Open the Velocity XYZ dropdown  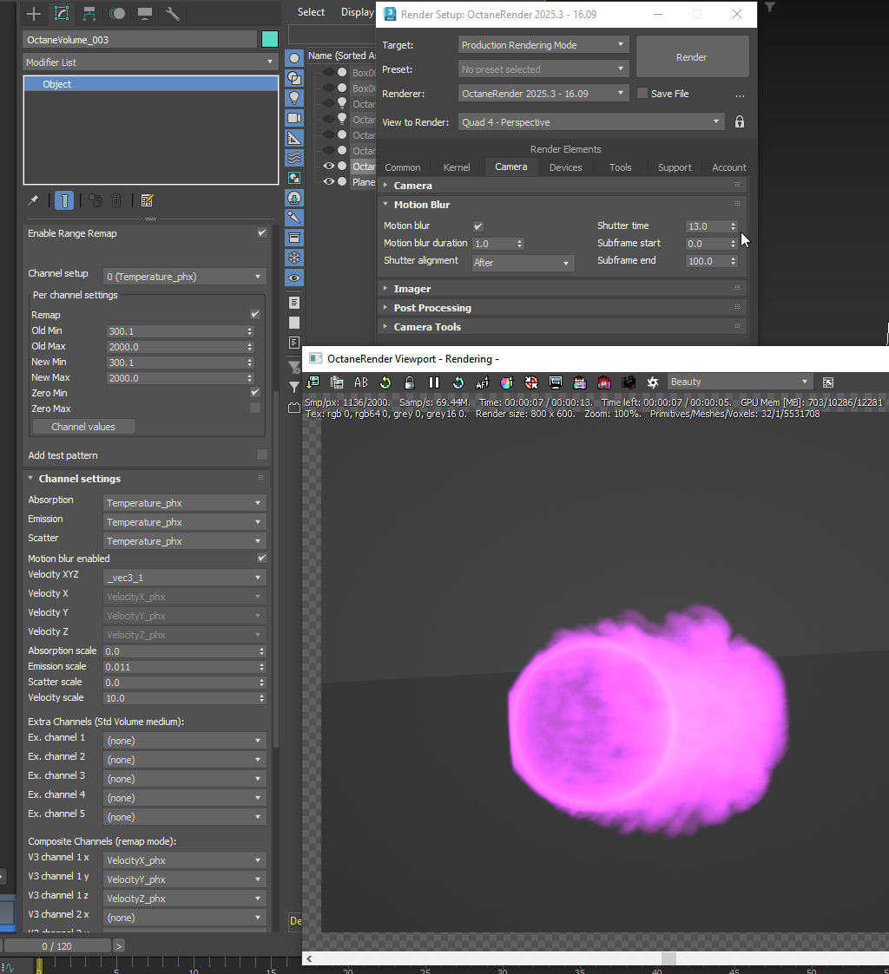[185, 577]
